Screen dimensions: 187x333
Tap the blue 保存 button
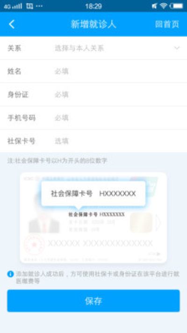(x=93, y=301)
